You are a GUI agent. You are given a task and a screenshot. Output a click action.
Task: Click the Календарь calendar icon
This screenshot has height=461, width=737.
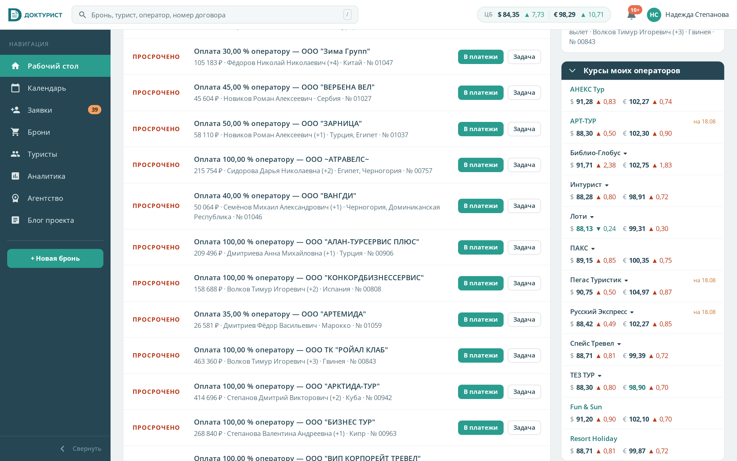15,88
